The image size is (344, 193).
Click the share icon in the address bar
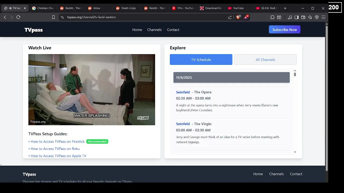coord(230,17)
